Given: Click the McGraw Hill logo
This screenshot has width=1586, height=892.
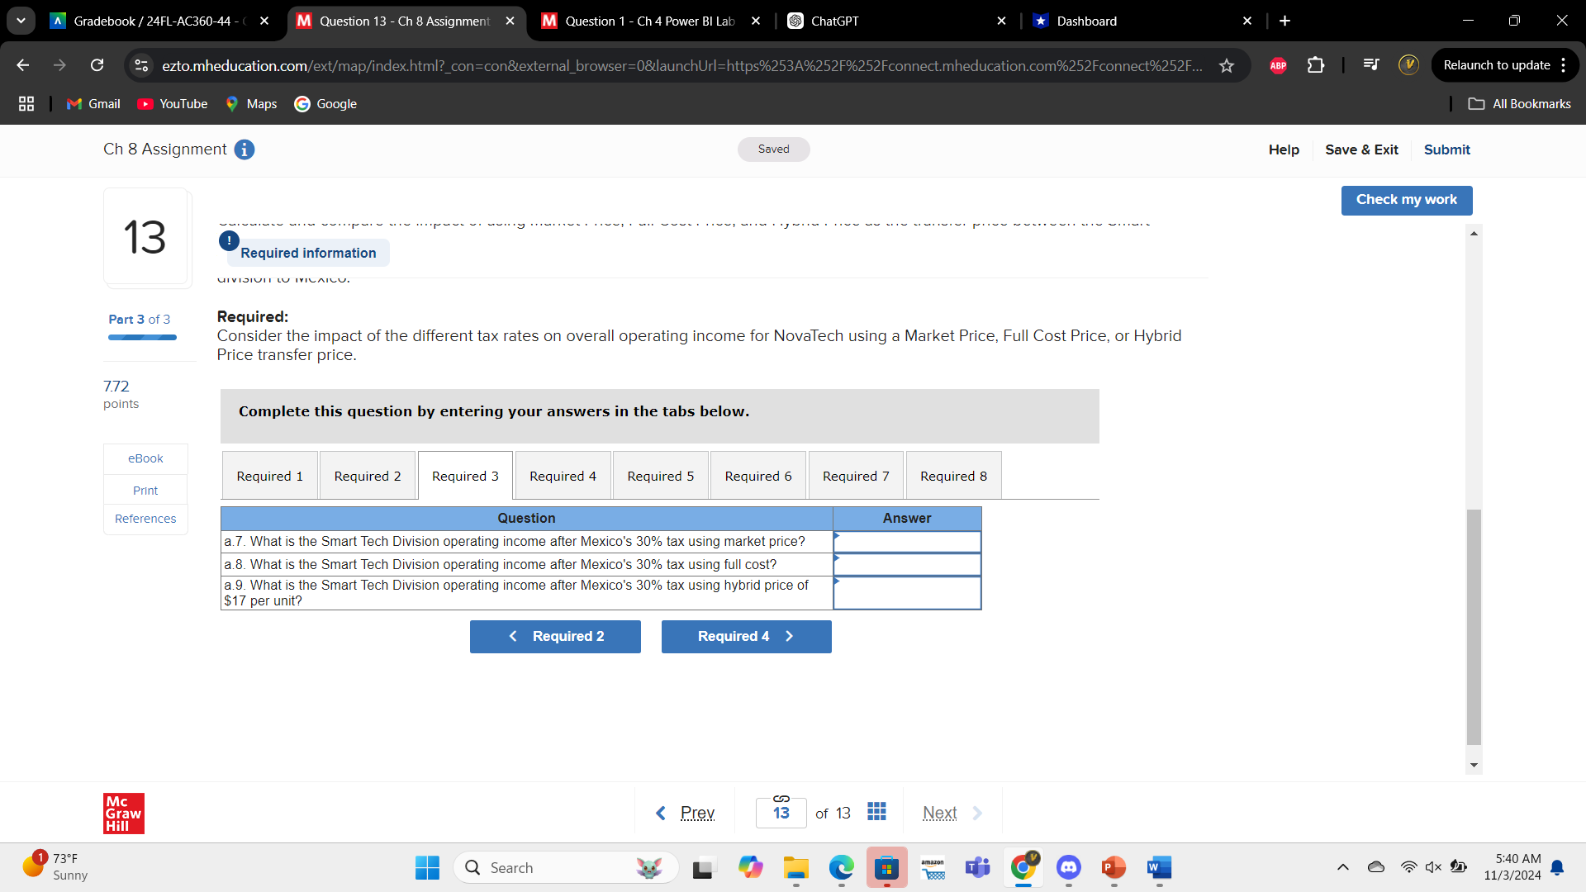Looking at the screenshot, I should (123, 813).
